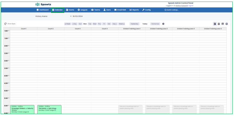Open the Config menu

point(146,10)
